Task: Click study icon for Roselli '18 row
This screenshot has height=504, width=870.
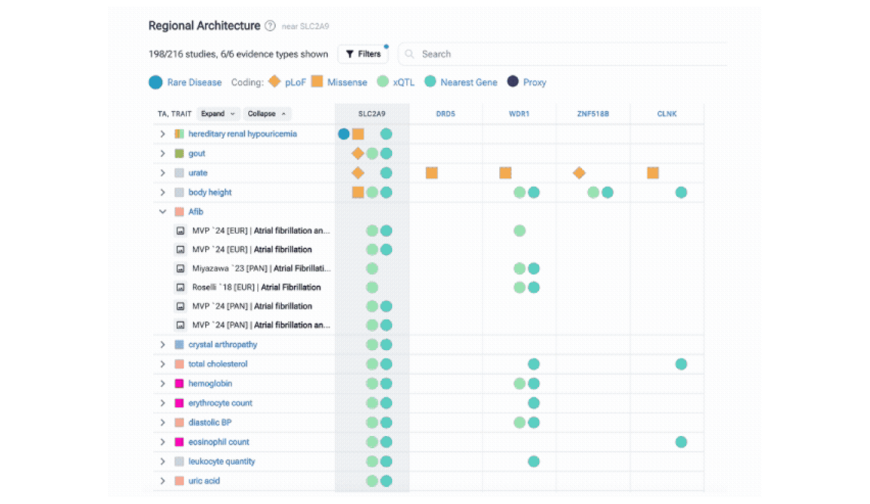Action: (181, 287)
